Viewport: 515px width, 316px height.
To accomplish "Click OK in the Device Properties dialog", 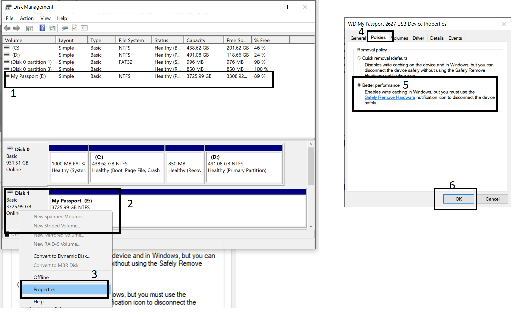I will (x=459, y=199).
